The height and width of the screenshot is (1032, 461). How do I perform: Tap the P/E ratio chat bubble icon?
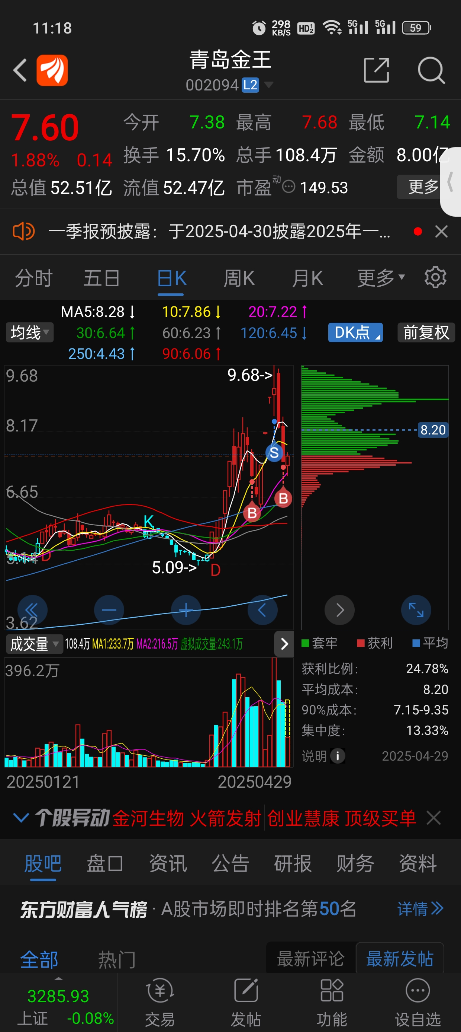point(288,187)
